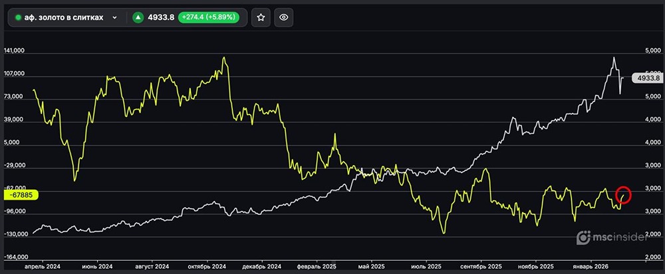The width and height of the screenshot is (665, 274).
Task: Click the -130,000 axis label
Action: pos(15,234)
